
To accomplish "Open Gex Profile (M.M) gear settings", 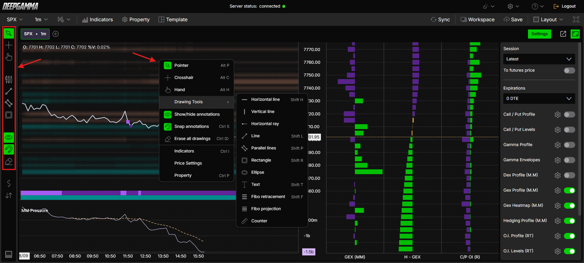I will pos(558,190).
